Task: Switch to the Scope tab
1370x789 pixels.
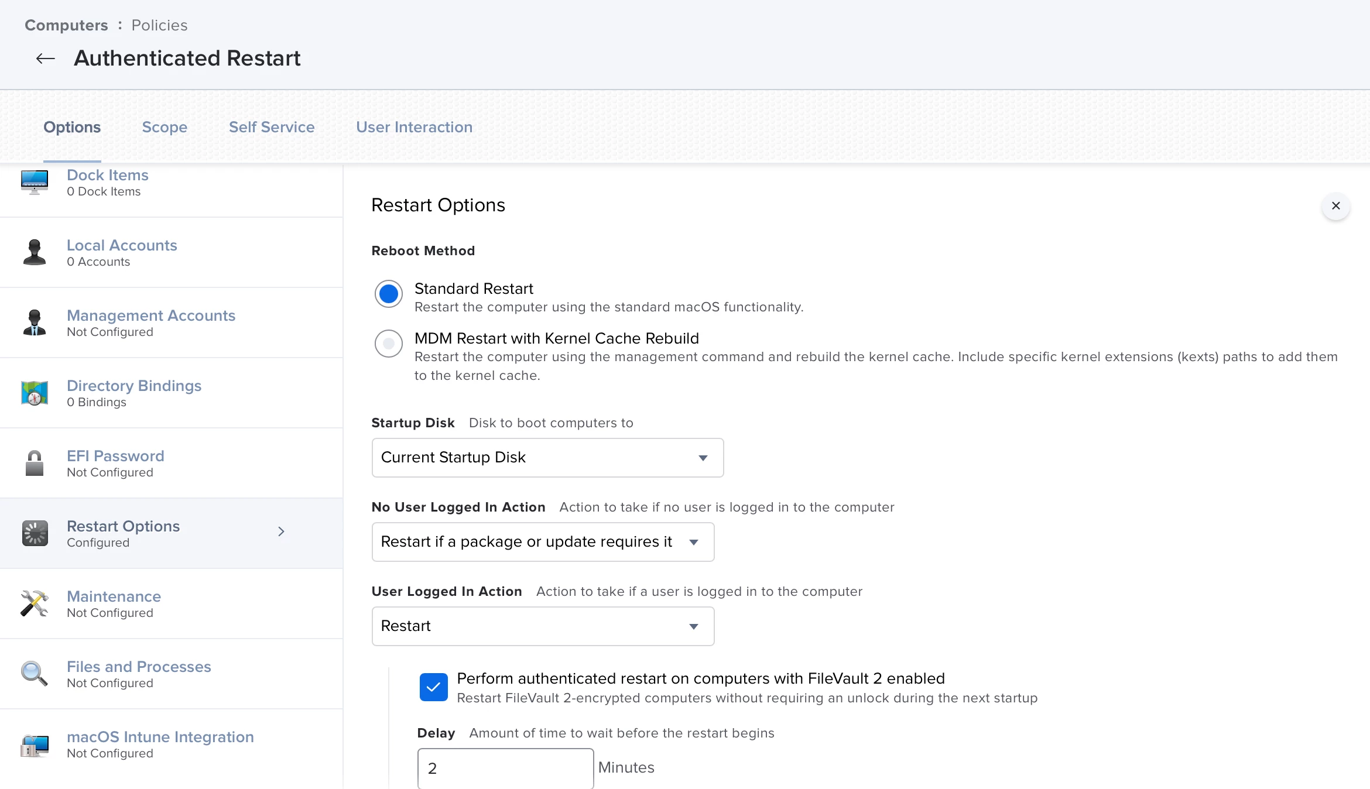Action: coord(165,127)
